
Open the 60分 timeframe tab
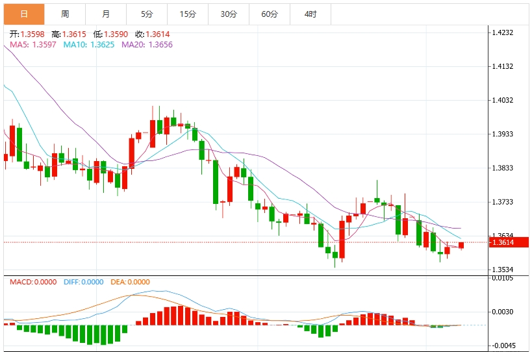click(x=270, y=14)
